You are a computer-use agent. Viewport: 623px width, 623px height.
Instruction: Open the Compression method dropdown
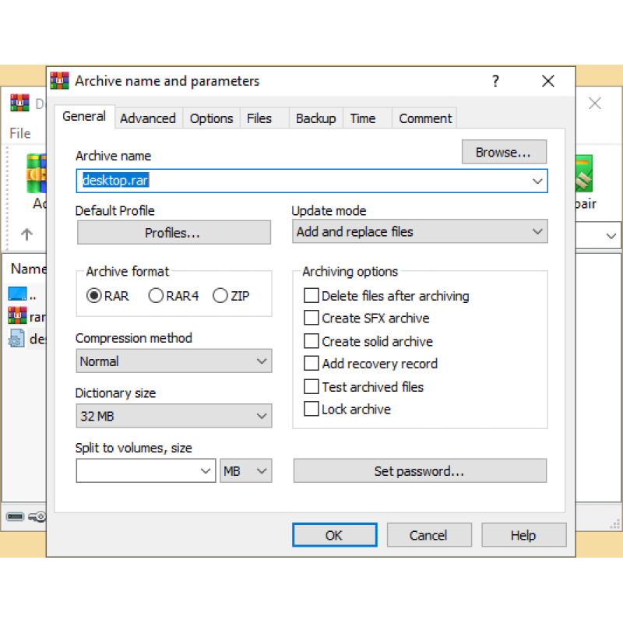tap(174, 361)
